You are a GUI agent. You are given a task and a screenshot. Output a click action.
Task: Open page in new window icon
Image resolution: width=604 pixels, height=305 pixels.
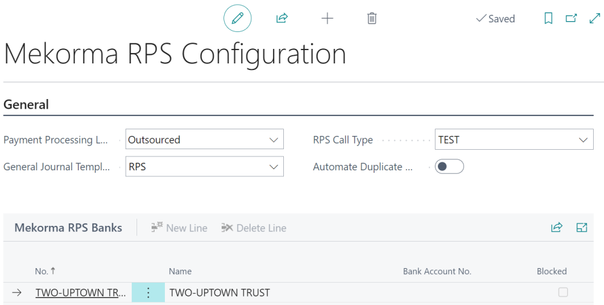tap(571, 18)
